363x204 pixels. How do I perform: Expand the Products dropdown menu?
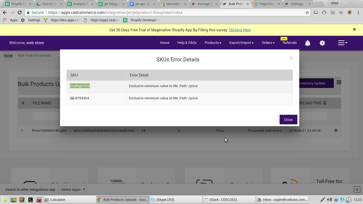pos(213,43)
